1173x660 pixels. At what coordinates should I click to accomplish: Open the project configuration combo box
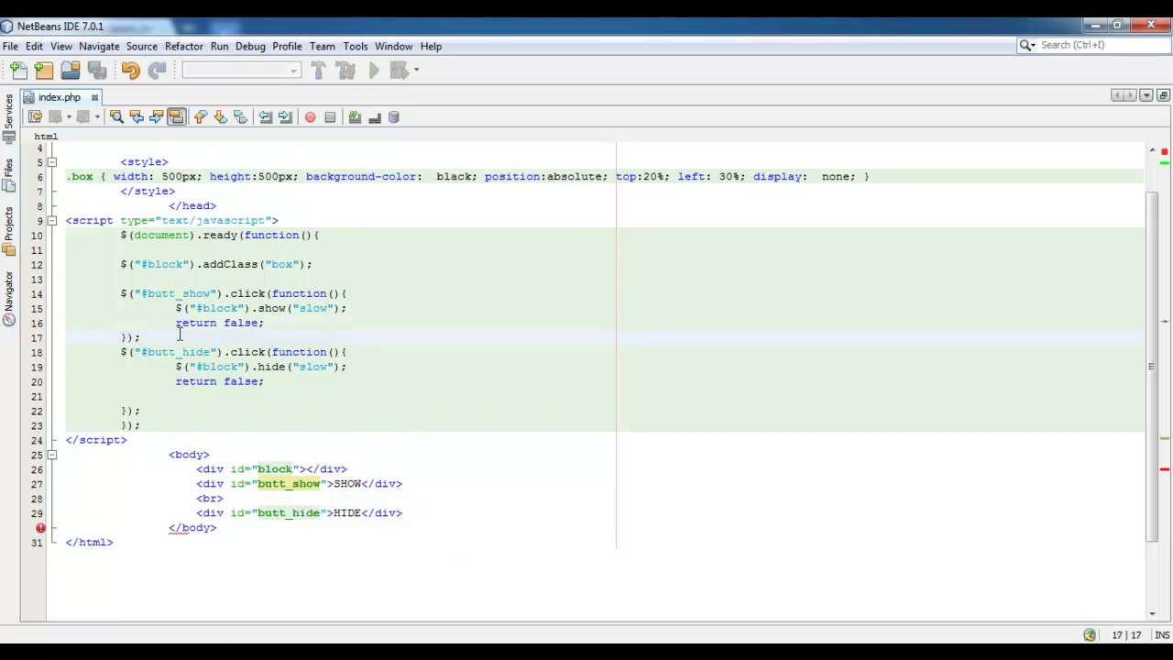pyautogui.click(x=241, y=71)
